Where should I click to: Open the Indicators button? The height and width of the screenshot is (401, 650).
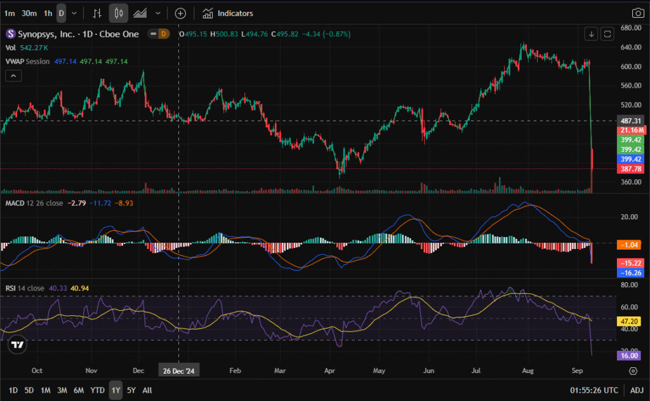pyautogui.click(x=228, y=13)
